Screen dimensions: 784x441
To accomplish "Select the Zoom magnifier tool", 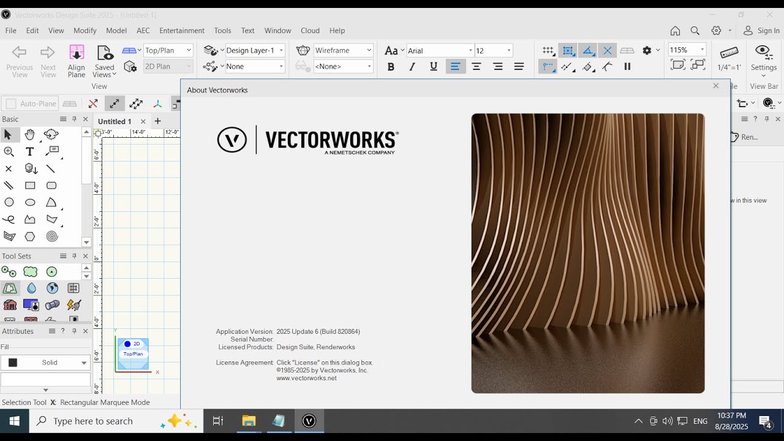I will point(9,151).
